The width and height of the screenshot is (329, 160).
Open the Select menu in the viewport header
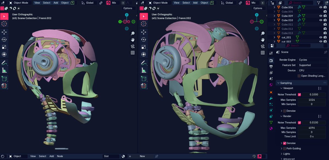47,3
